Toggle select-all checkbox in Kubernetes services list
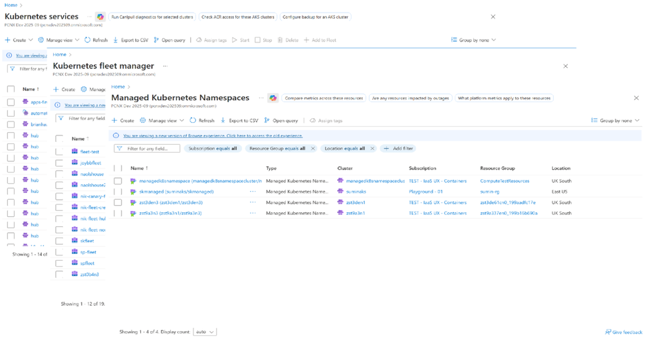 pos(11,89)
